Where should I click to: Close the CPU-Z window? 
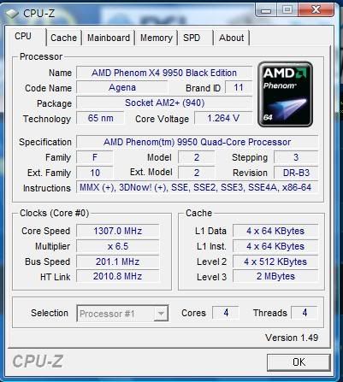pyautogui.click(x=316, y=10)
